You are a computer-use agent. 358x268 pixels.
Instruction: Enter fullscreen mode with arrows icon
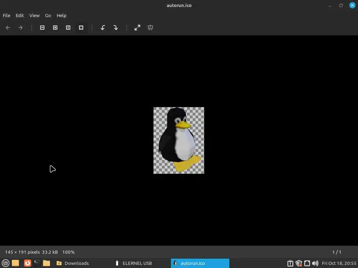click(x=137, y=28)
